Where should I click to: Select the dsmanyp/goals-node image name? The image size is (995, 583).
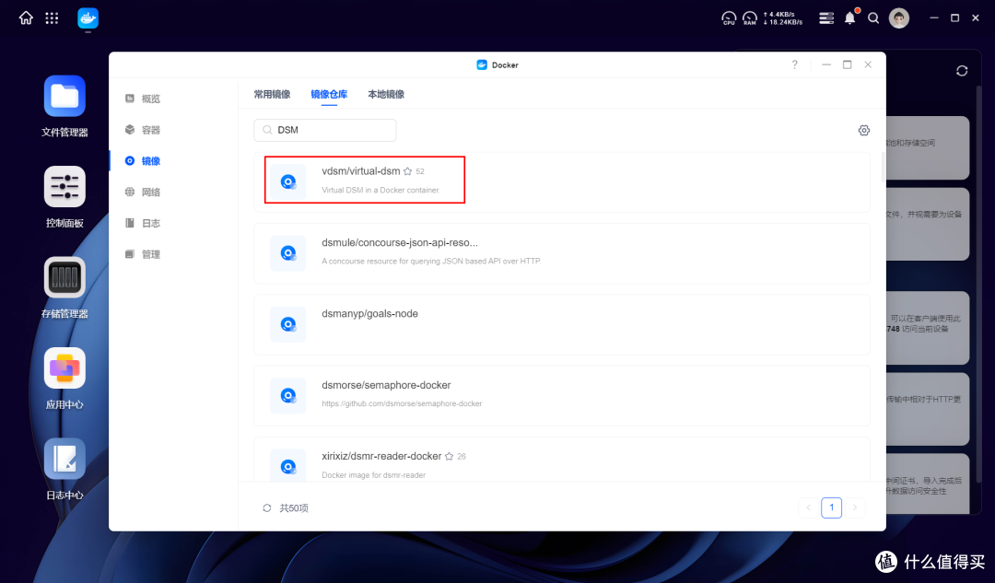pyautogui.click(x=370, y=314)
